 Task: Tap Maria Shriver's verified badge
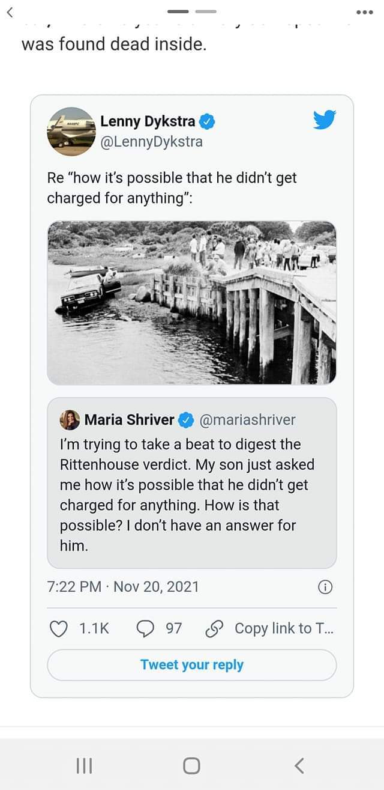pos(186,420)
